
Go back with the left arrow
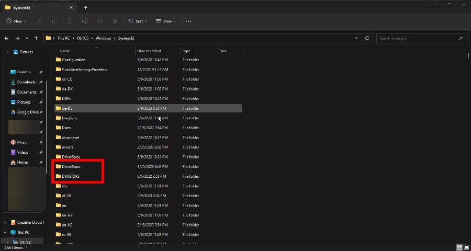coord(7,38)
